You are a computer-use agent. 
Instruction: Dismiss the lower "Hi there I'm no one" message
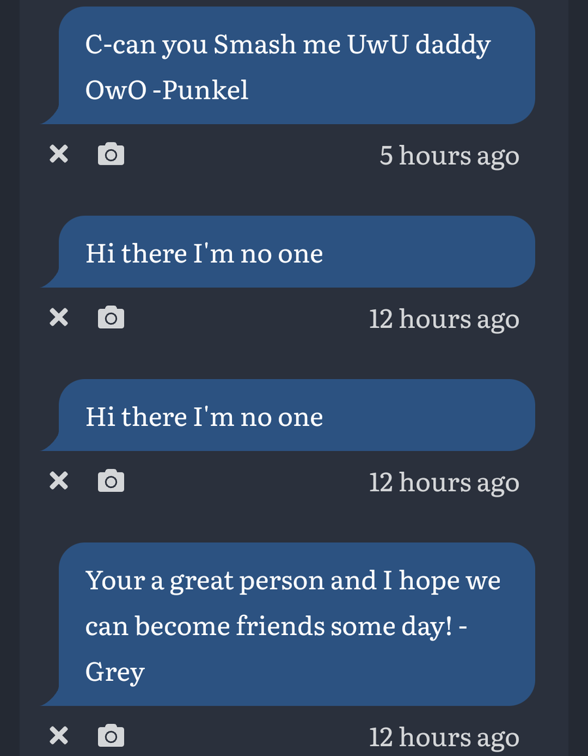59,481
